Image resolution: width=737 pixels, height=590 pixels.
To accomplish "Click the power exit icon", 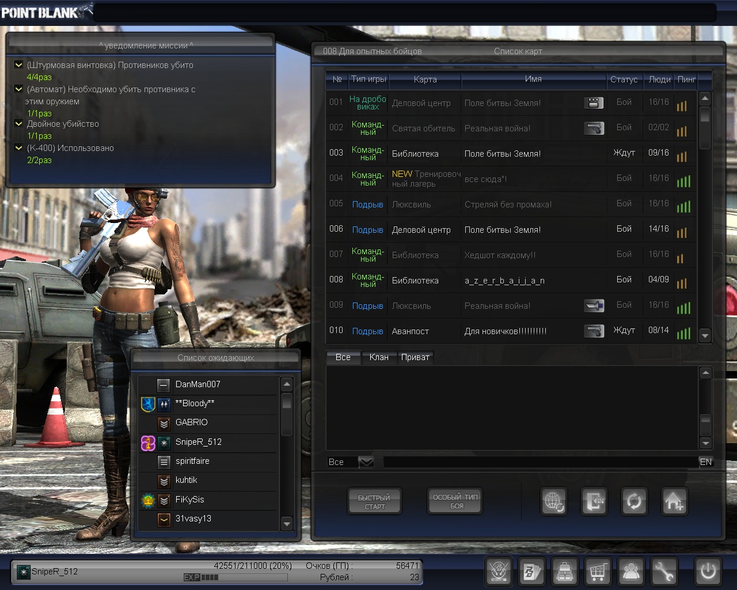I will (708, 572).
